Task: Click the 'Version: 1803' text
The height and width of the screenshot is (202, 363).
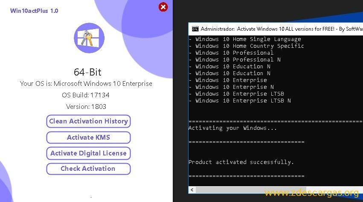Action: coord(86,107)
